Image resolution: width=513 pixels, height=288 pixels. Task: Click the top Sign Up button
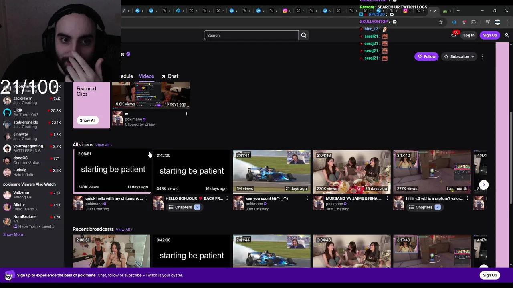tap(490, 35)
